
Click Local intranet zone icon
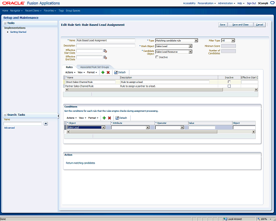(x=225, y=219)
